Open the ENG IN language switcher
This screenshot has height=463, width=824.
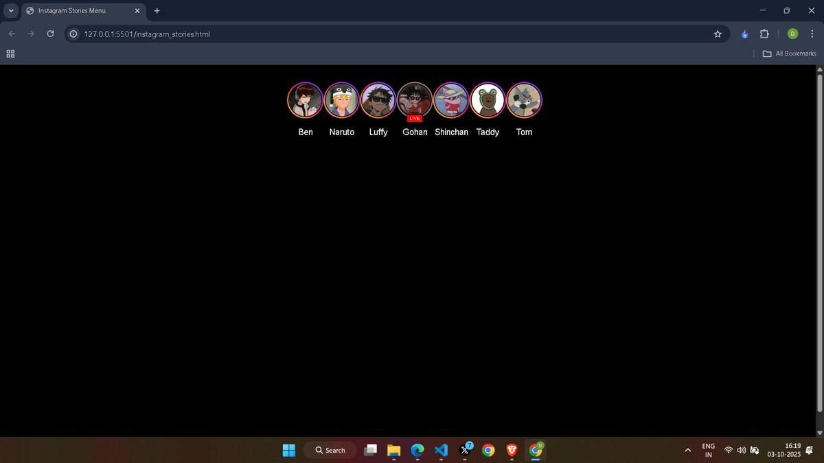(709, 450)
